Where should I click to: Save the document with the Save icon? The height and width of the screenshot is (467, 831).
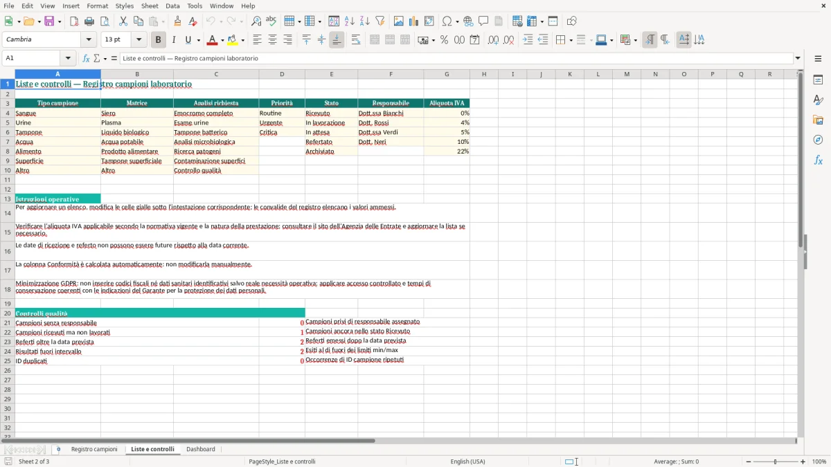pyautogui.click(x=49, y=21)
